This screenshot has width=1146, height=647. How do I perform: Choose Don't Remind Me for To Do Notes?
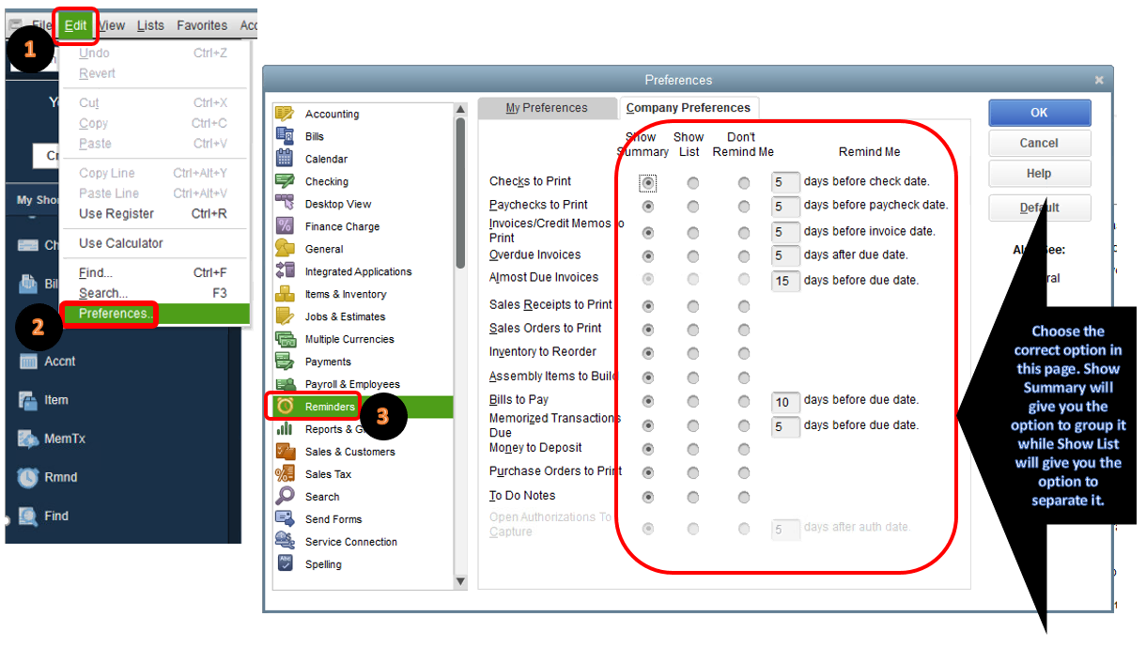tap(743, 495)
